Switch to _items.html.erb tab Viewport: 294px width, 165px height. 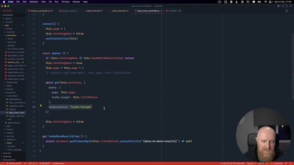click(119, 11)
